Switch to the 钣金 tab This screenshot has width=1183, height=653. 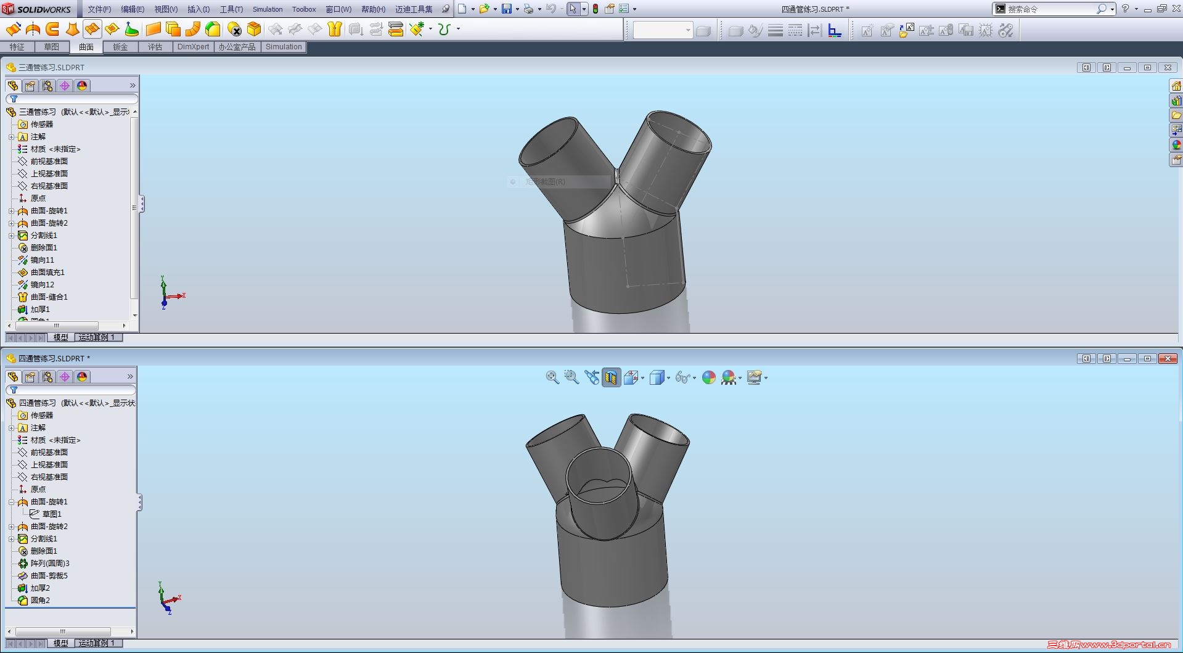click(120, 47)
